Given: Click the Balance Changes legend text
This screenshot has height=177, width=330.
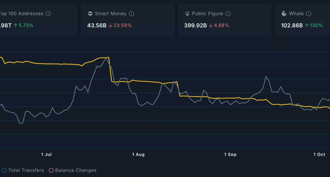Looking at the screenshot, I should (x=76, y=170).
